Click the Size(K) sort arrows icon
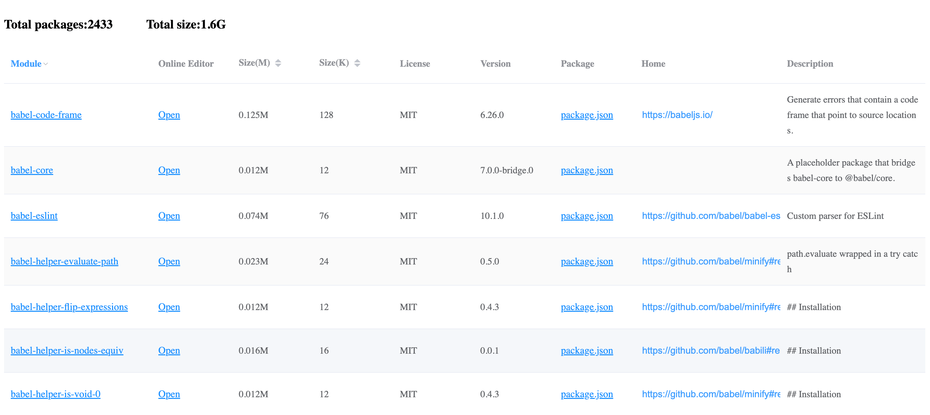This screenshot has height=415, width=930. (357, 63)
